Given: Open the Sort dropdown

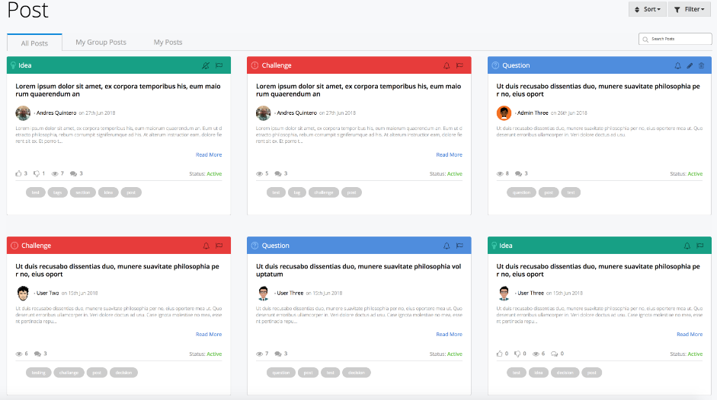Looking at the screenshot, I should click(647, 9).
